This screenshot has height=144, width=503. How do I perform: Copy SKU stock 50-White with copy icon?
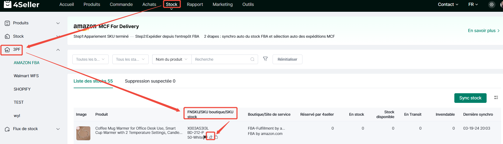point(216,137)
